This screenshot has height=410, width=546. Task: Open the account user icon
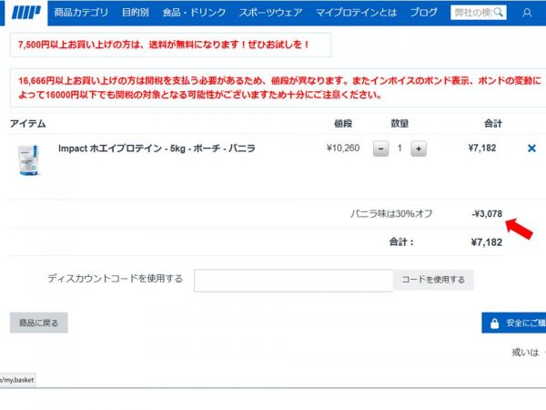click(x=527, y=13)
